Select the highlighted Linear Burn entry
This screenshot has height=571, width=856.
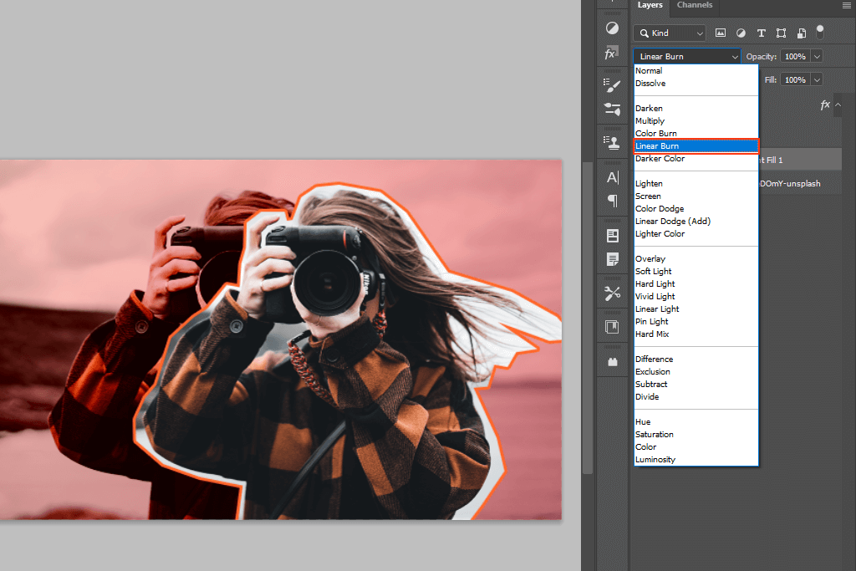(x=696, y=145)
